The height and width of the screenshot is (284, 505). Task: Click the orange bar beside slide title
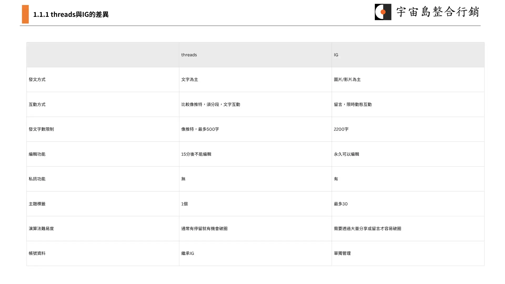click(x=25, y=14)
